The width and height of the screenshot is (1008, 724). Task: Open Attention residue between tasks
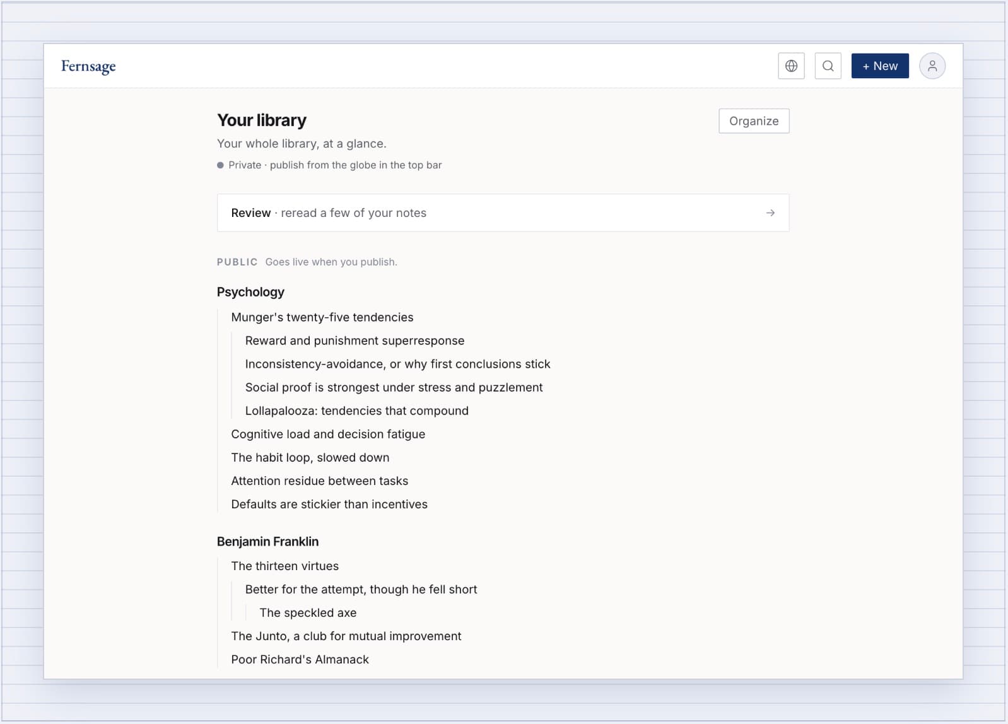coord(319,481)
